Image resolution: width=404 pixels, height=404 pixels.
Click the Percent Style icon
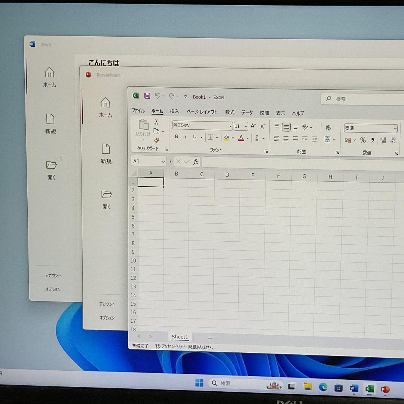click(x=362, y=140)
